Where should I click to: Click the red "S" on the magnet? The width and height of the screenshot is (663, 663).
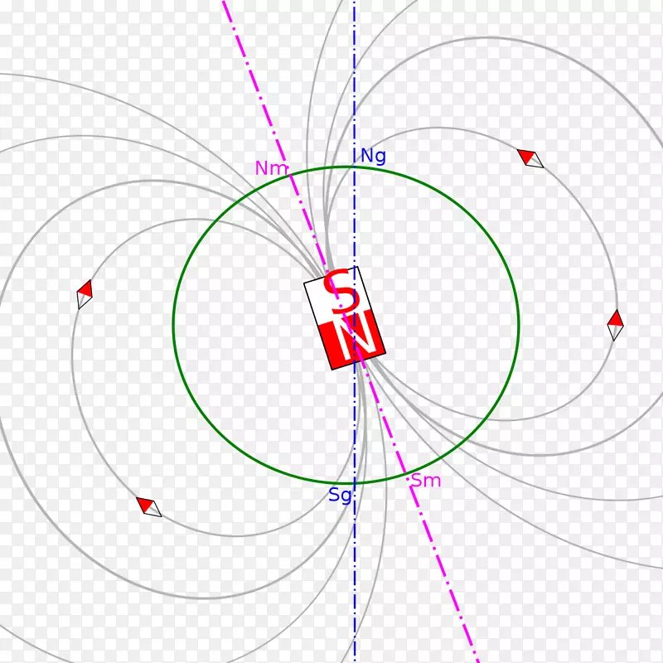pos(341,292)
